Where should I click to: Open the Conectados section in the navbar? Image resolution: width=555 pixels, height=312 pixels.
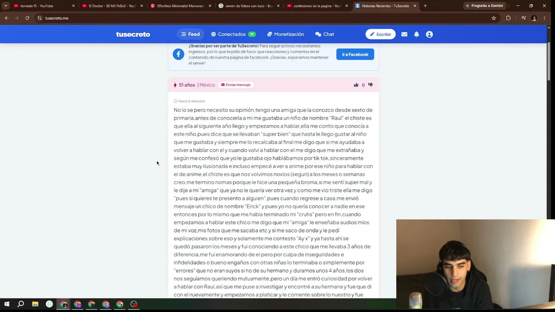[233, 34]
